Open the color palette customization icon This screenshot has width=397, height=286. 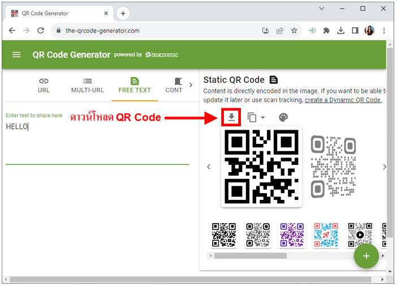(x=283, y=117)
